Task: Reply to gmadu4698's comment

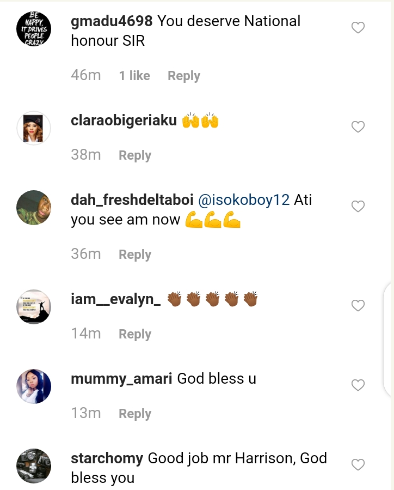Action: tap(183, 76)
